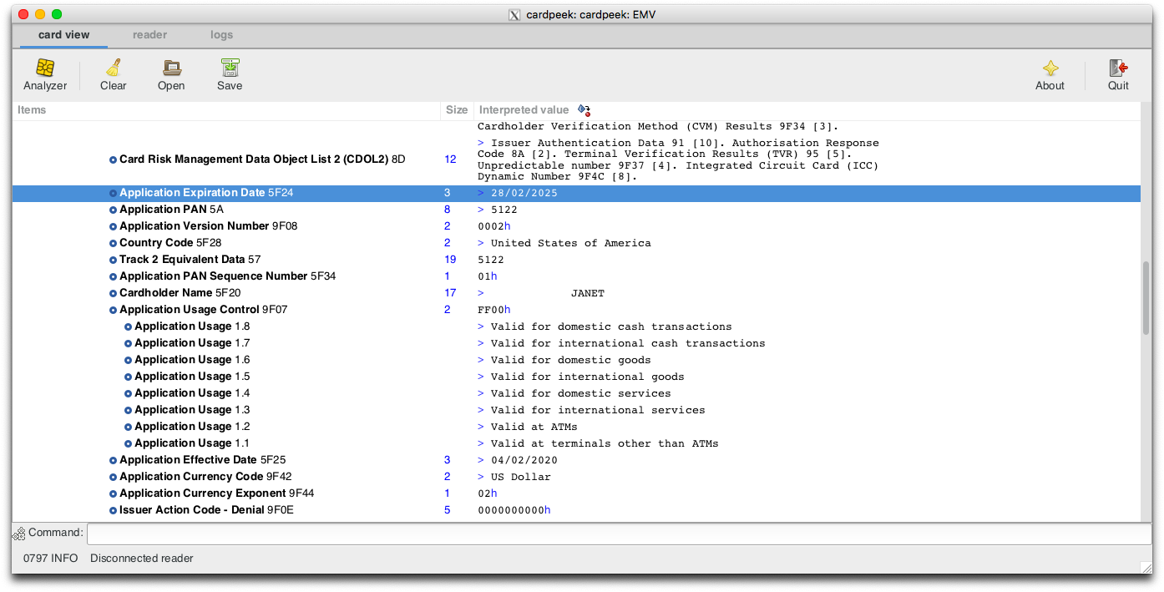
Task: Save the card data
Action: [x=230, y=75]
